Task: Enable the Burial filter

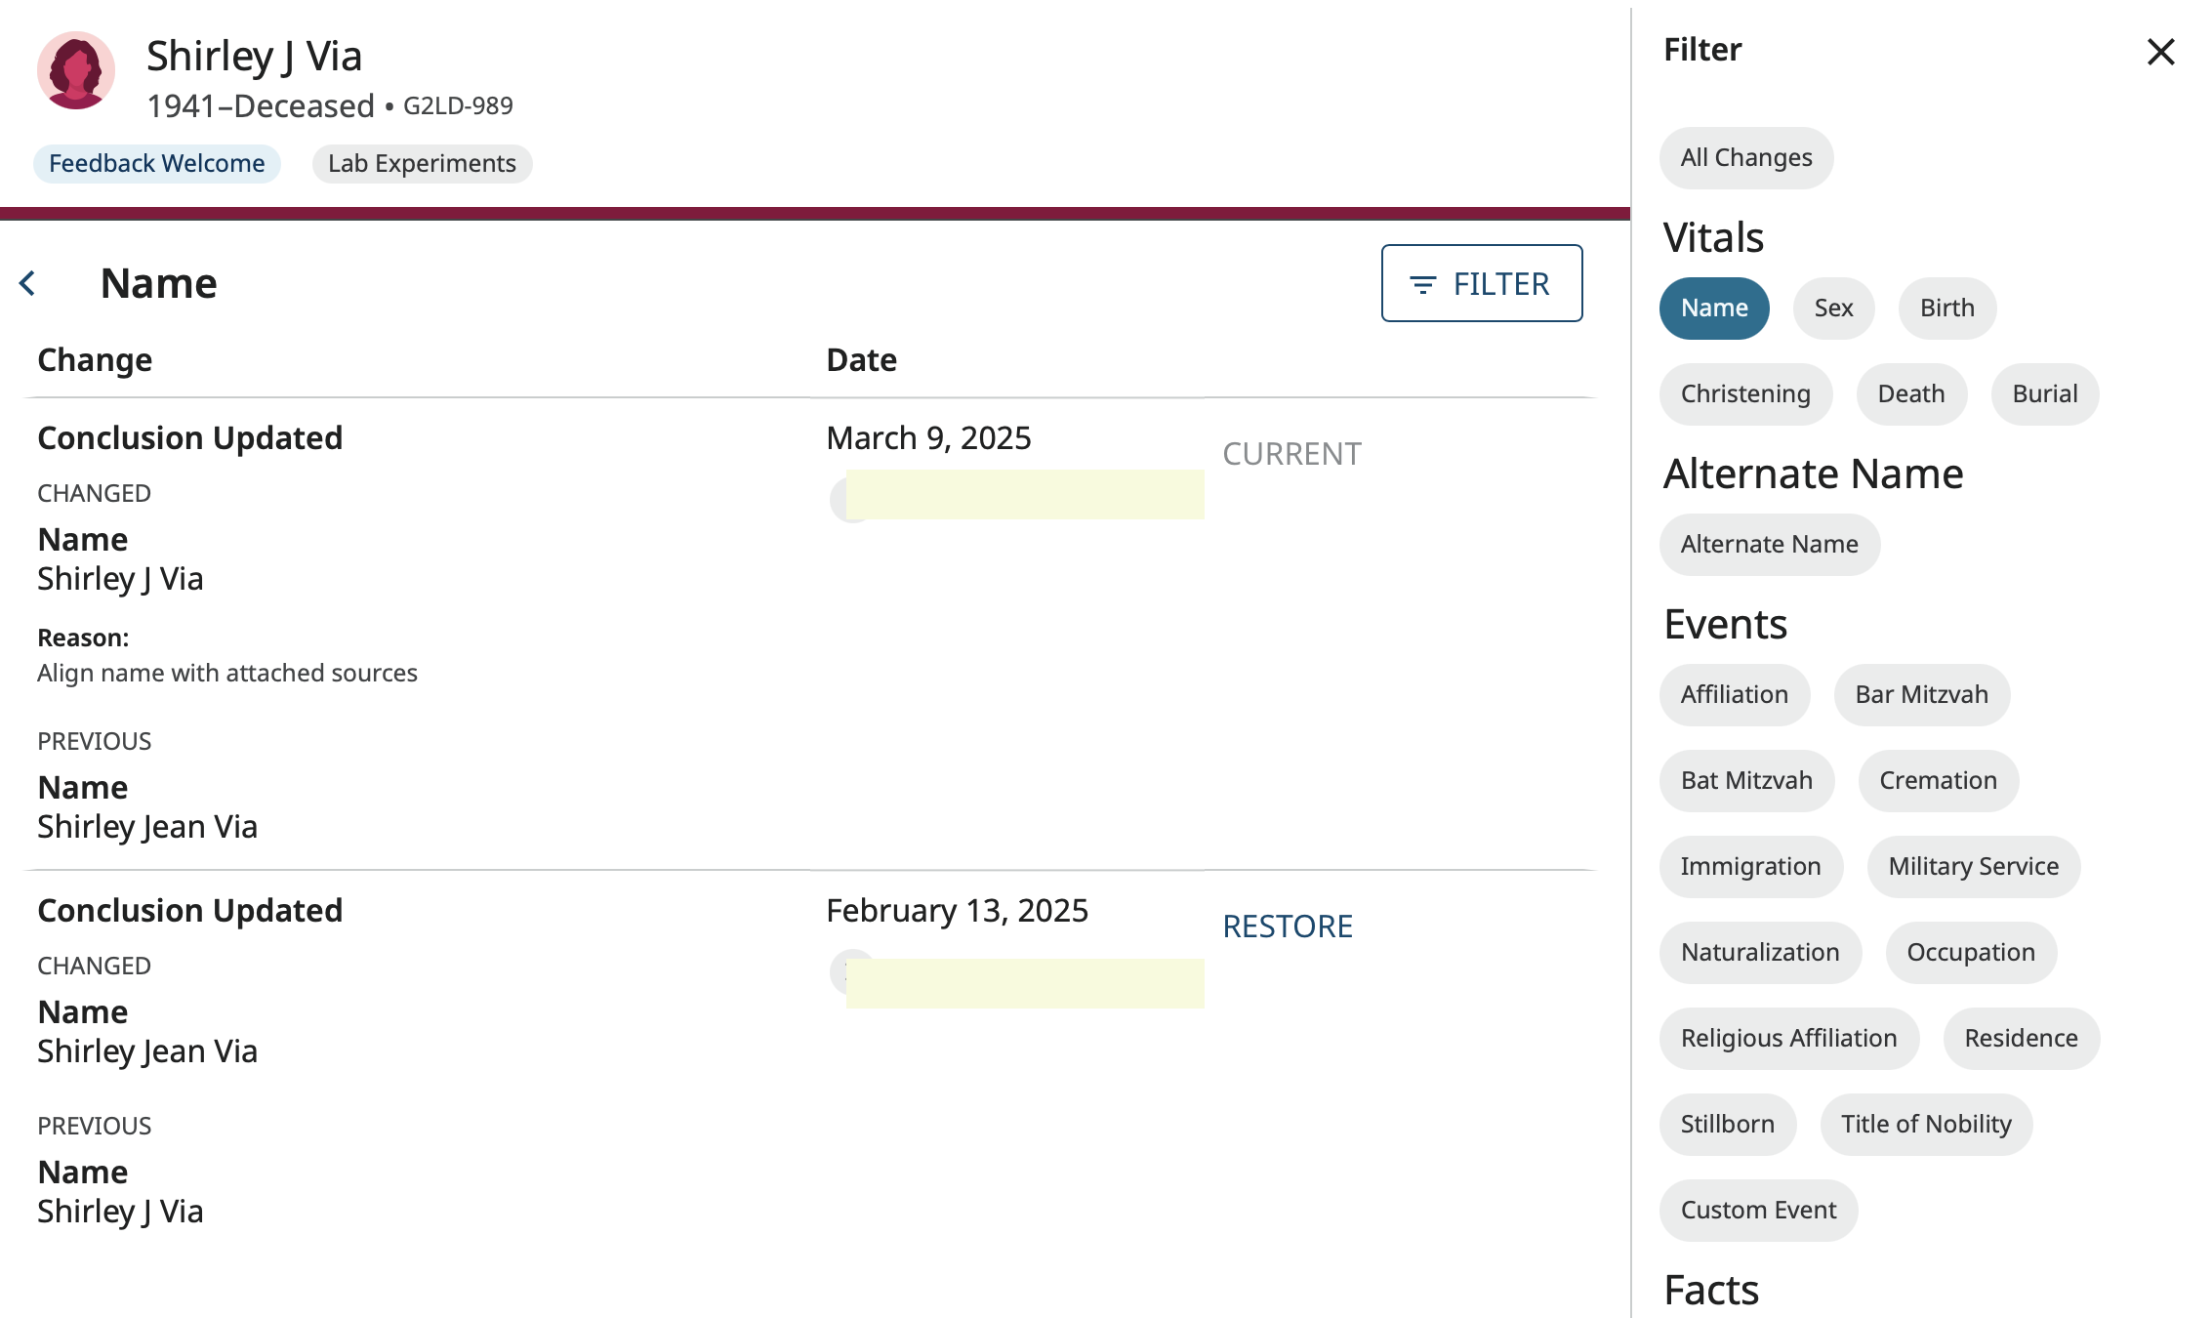Action: [2044, 393]
